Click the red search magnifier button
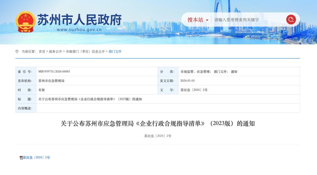The width and height of the screenshot is (317, 175). click(x=291, y=19)
